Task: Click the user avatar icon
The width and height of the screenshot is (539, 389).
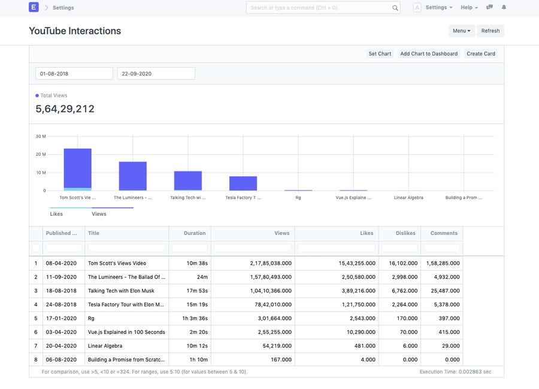Action: (417, 8)
